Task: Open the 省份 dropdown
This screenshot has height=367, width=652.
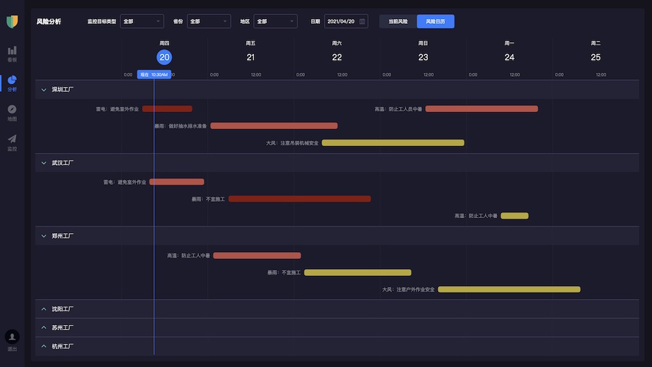Action: (209, 21)
